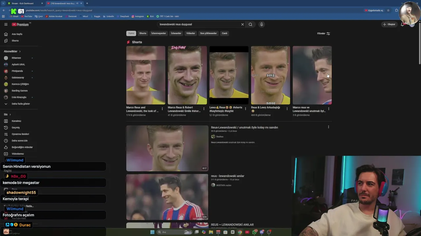The width and height of the screenshot is (421, 236).
Task: Click the magnifier search button
Action: (x=250, y=24)
